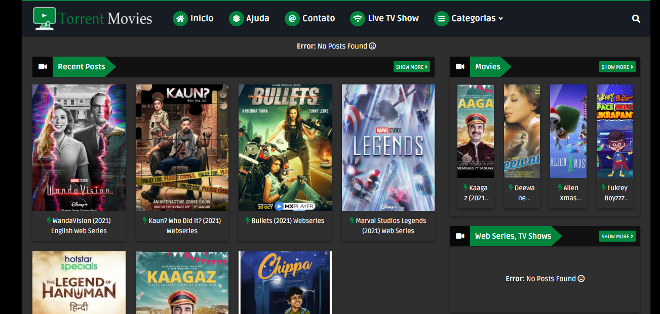Click the video camera icon beside Recent Posts
660x314 pixels.
(x=43, y=67)
